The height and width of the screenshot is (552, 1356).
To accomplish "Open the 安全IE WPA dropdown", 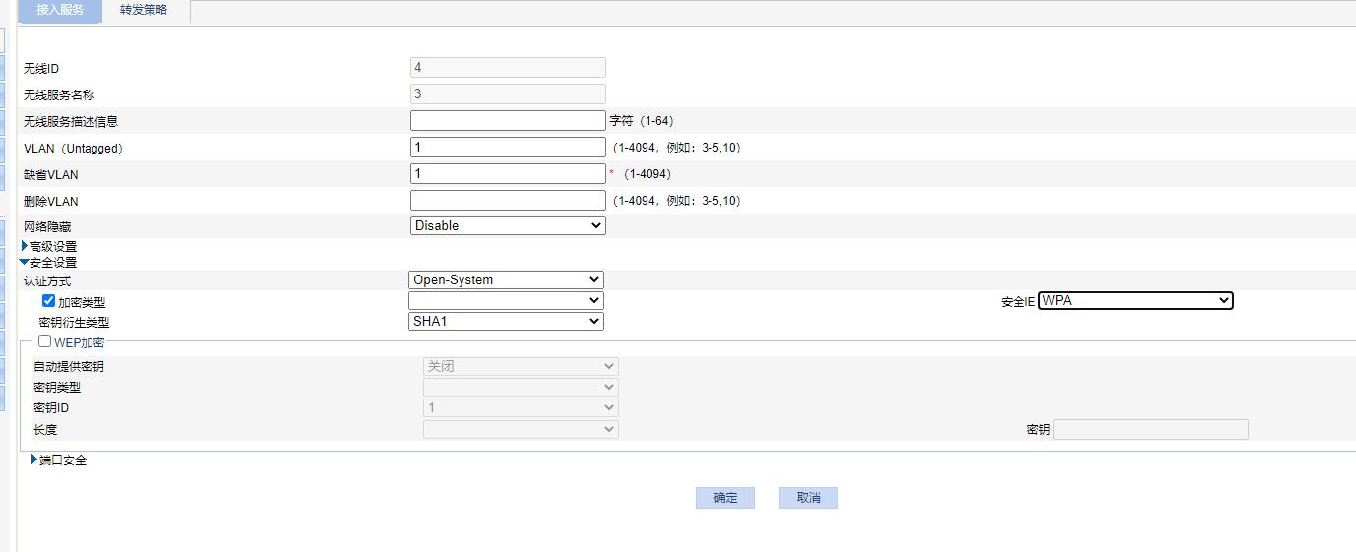I will (x=1137, y=301).
